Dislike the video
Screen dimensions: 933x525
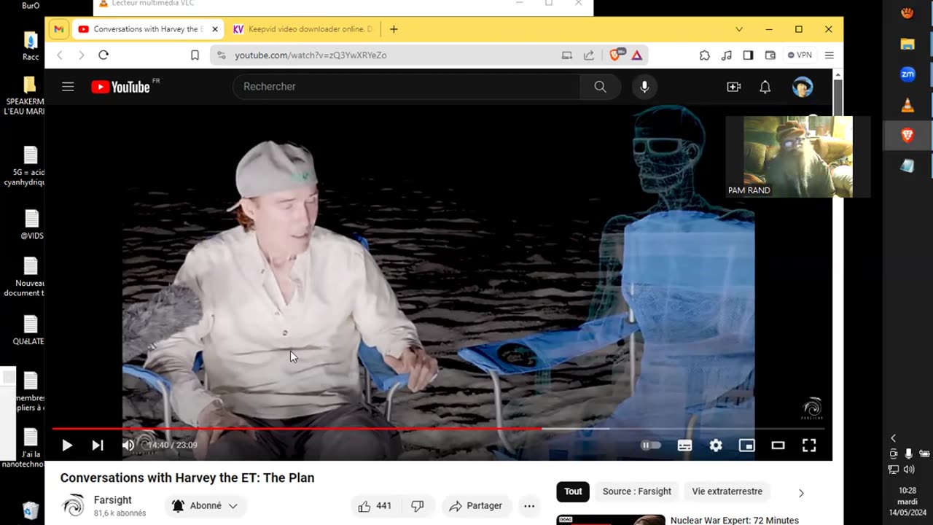(418, 506)
